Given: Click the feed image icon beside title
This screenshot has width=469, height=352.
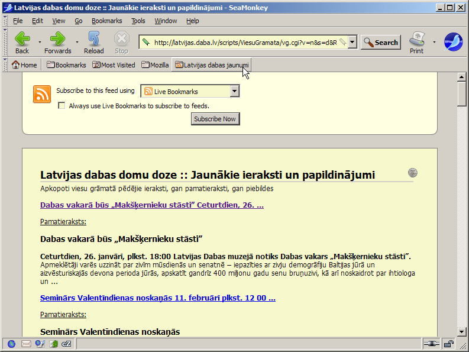Looking at the screenshot, I should (x=413, y=173).
